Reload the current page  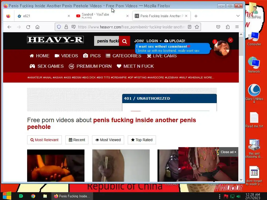click(x=28, y=27)
